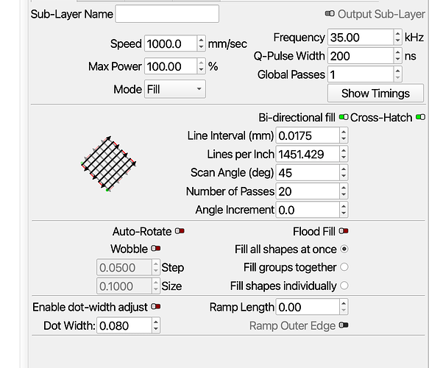Increase Number of Passes stepper
429x368 pixels.
pos(344,188)
